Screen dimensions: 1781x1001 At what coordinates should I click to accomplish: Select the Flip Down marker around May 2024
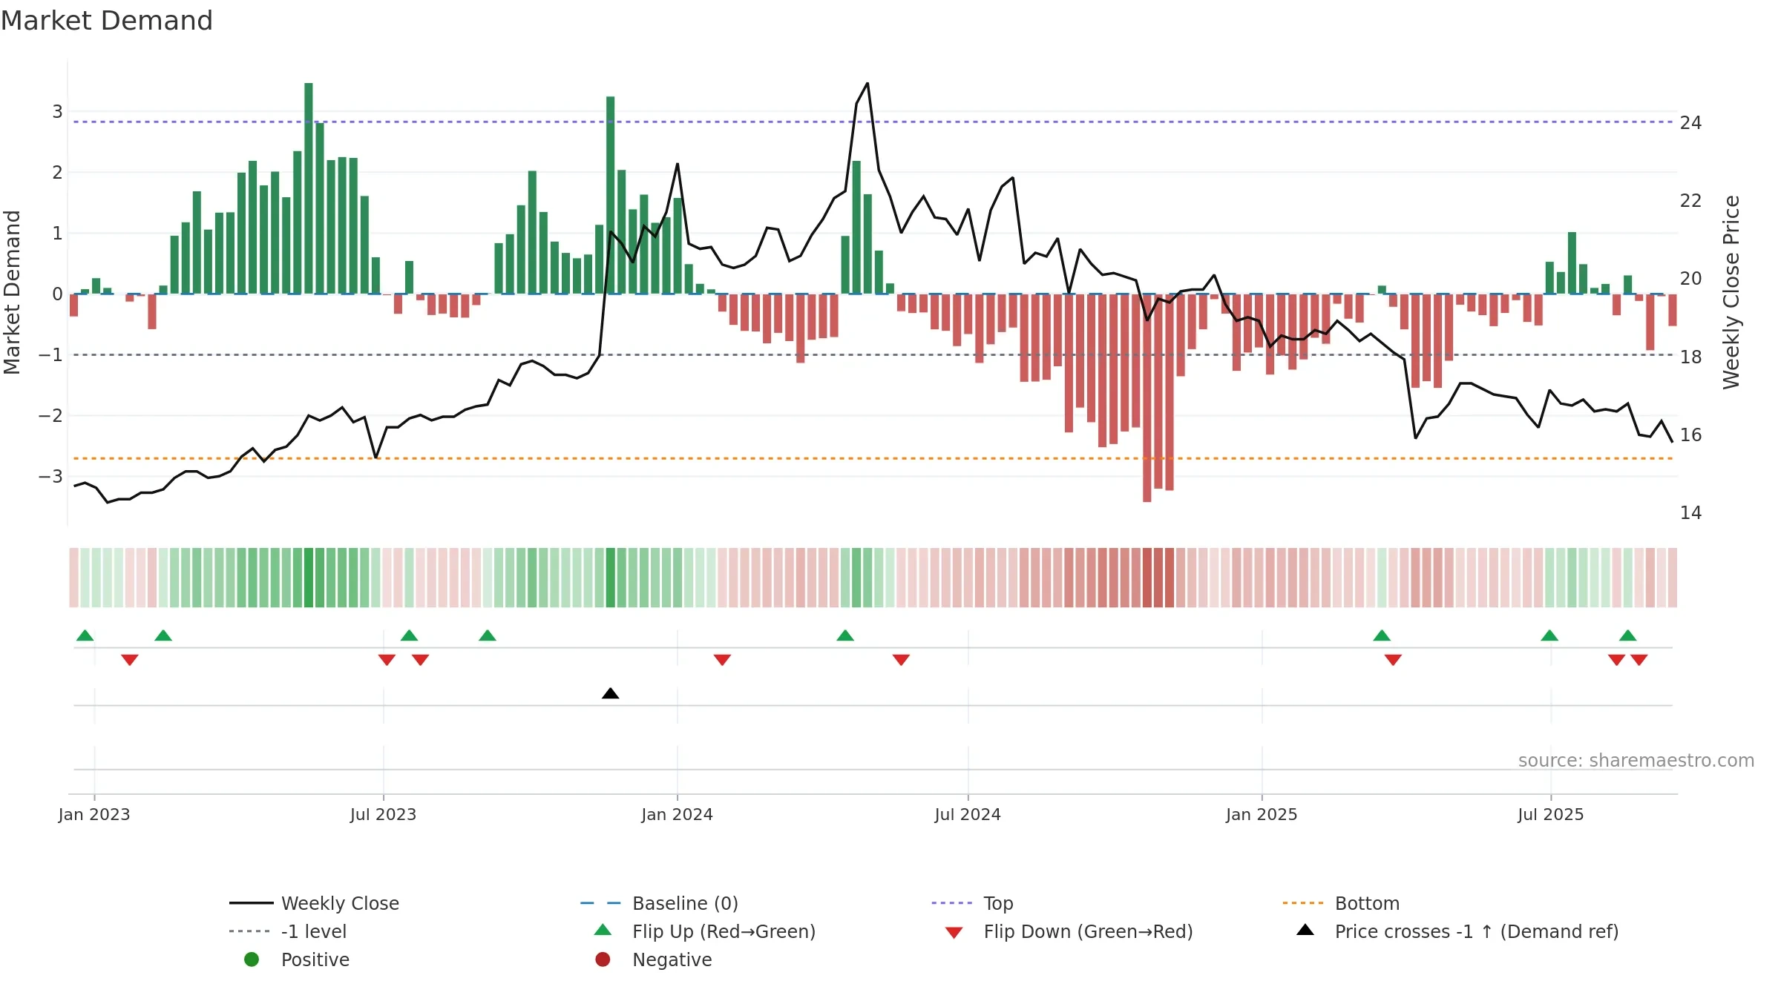point(901,660)
